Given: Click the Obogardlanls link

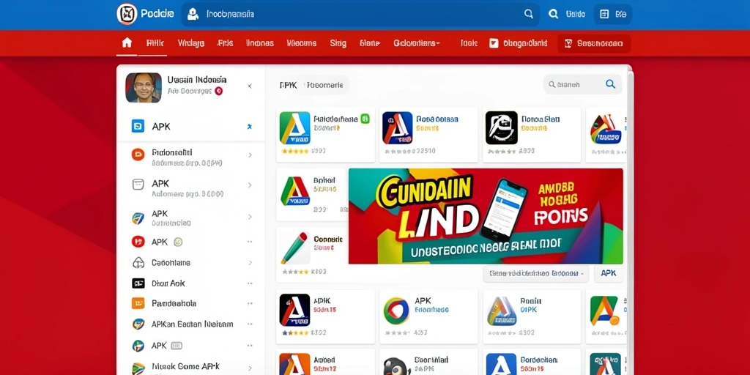Looking at the screenshot, I should (x=524, y=43).
